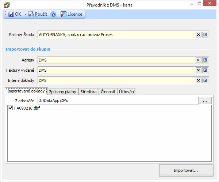Image resolution: width=219 pixels, height=182 pixels.
Task: Clear the Adresy group field
Action: 198,60
